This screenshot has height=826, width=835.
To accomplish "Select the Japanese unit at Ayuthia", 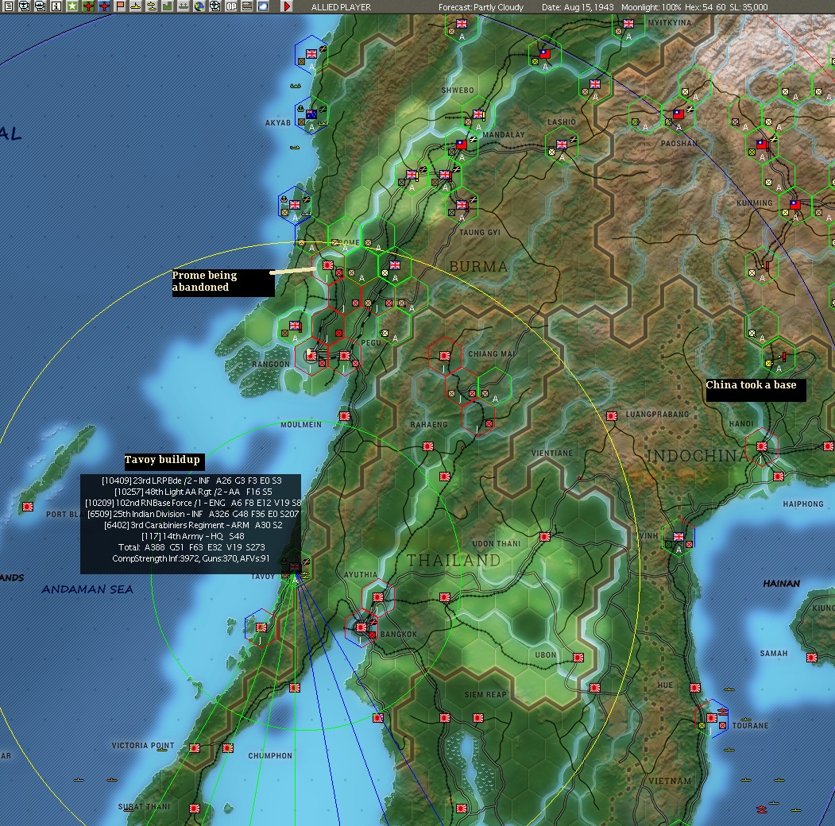I will pyautogui.click(x=378, y=597).
